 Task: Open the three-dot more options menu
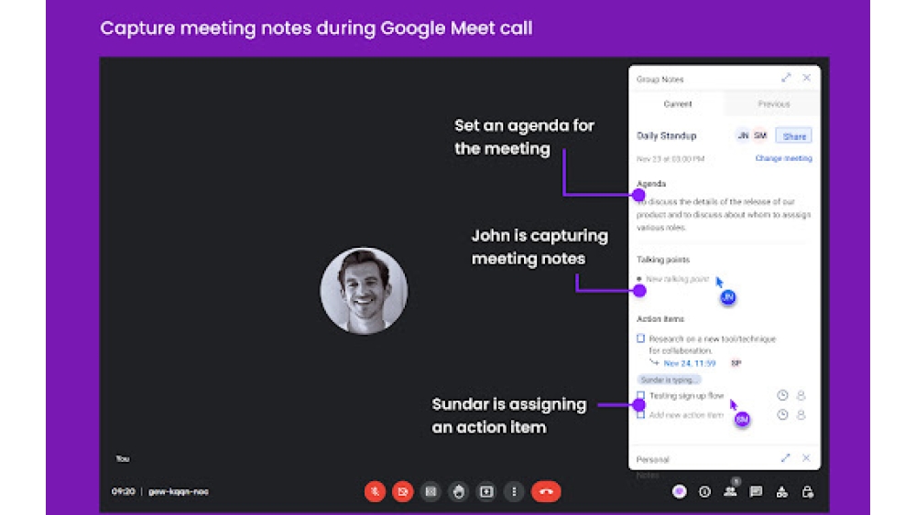click(515, 491)
